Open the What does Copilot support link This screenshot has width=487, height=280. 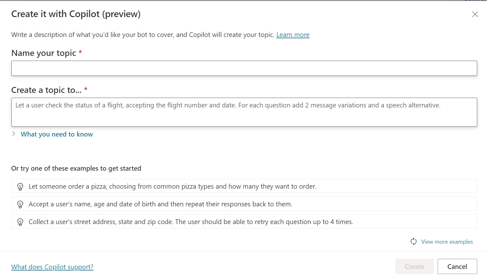52,267
